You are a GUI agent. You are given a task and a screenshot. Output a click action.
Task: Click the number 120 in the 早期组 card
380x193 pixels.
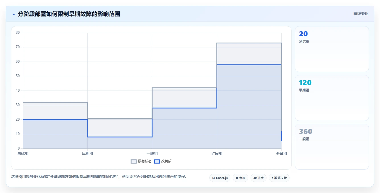(305, 83)
